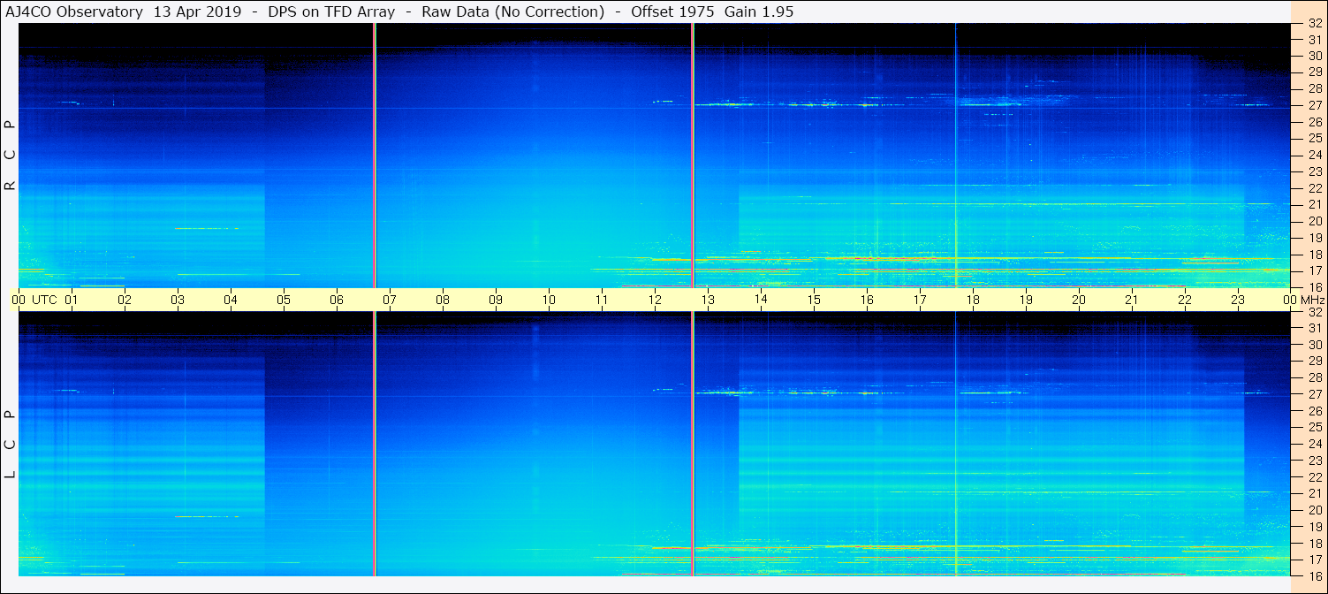Click the hour tick label reading '19' on the time axis

tap(1026, 300)
